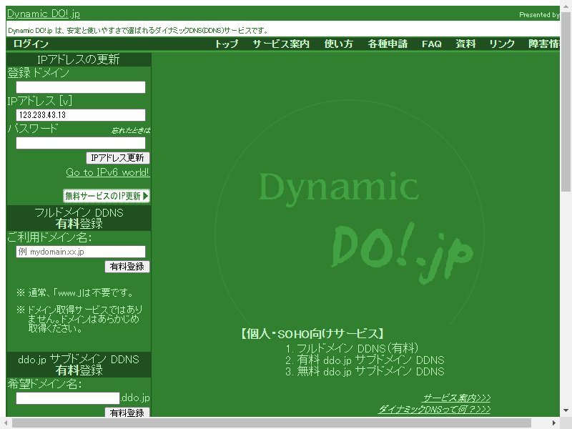
Task: Click the text 3. 無料 ddo.jp サブドメイン DDNS
Action: [365, 371]
